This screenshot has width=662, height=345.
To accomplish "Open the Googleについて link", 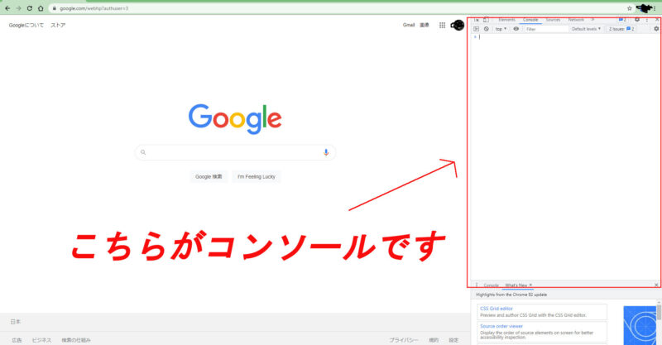I will pyautogui.click(x=26, y=26).
